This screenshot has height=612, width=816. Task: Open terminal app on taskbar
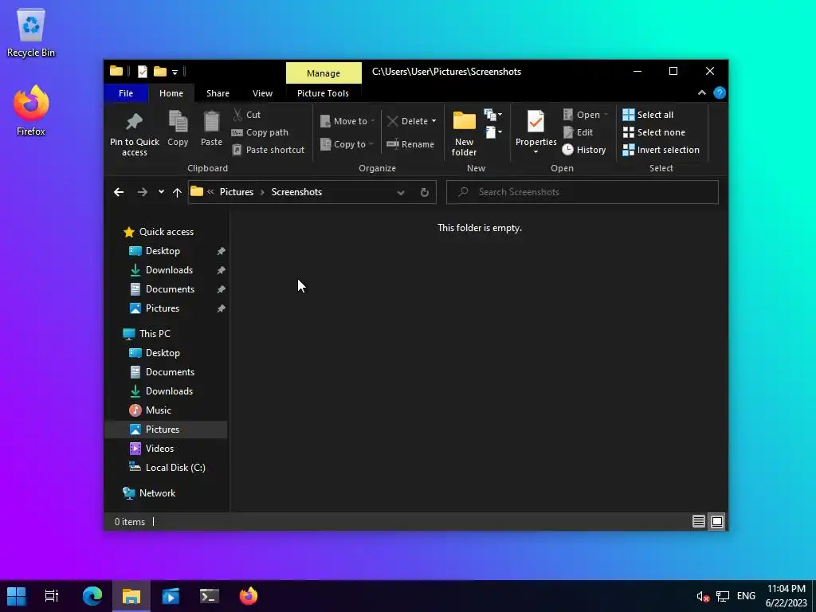pyautogui.click(x=210, y=596)
